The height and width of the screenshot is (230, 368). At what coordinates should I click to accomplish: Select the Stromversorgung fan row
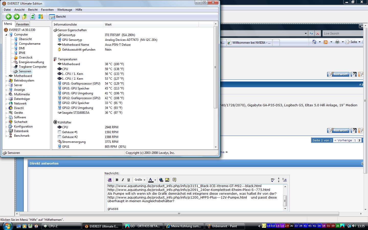tap(133, 142)
